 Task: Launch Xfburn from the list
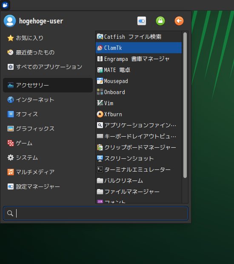139,114
